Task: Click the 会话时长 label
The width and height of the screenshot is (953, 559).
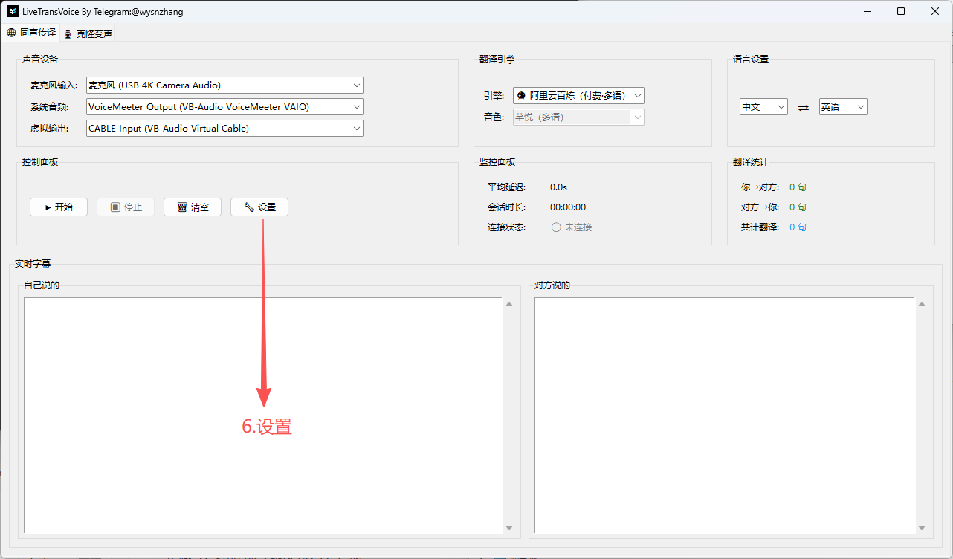Action: (x=507, y=207)
